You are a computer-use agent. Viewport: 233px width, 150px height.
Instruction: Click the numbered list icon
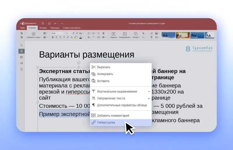93,33
